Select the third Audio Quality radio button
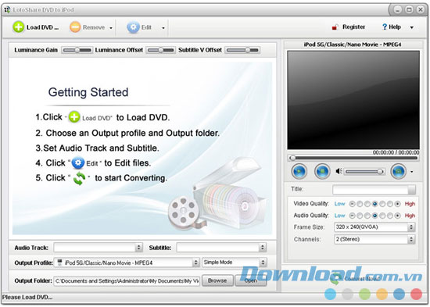The image size is (430, 307). click(x=367, y=216)
